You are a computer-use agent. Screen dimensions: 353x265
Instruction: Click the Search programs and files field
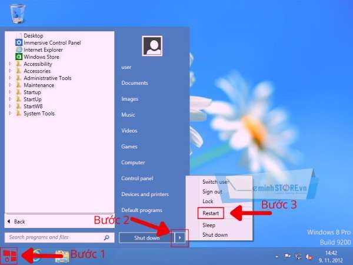[59, 237]
